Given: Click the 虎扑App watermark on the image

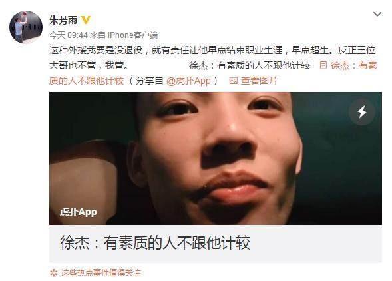Looking at the screenshot, I should coord(79,212).
